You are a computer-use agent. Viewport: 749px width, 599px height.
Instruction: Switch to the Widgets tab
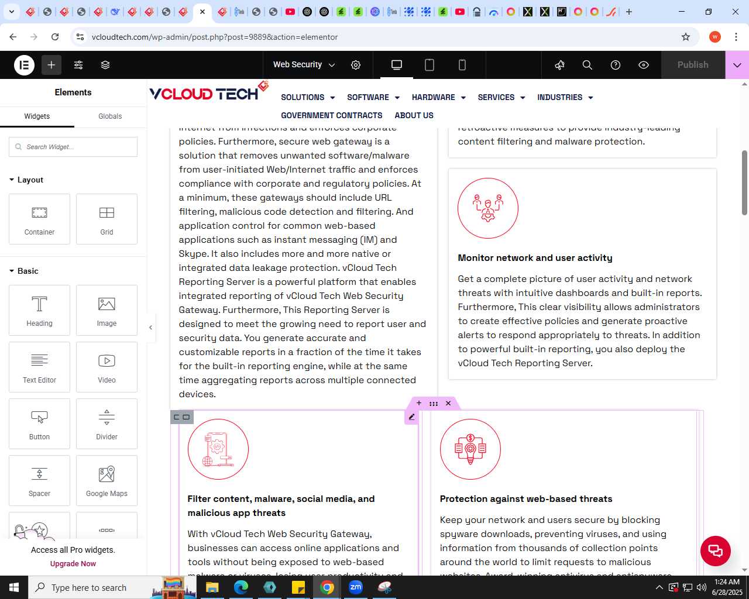point(37,116)
